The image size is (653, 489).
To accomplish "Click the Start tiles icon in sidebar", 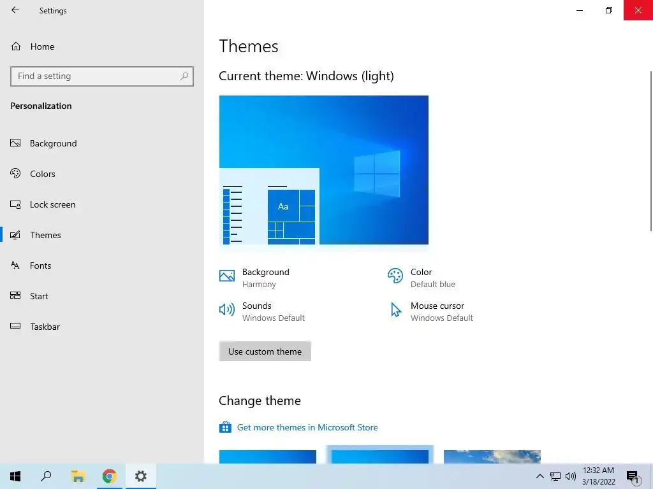I will click(x=15, y=295).
